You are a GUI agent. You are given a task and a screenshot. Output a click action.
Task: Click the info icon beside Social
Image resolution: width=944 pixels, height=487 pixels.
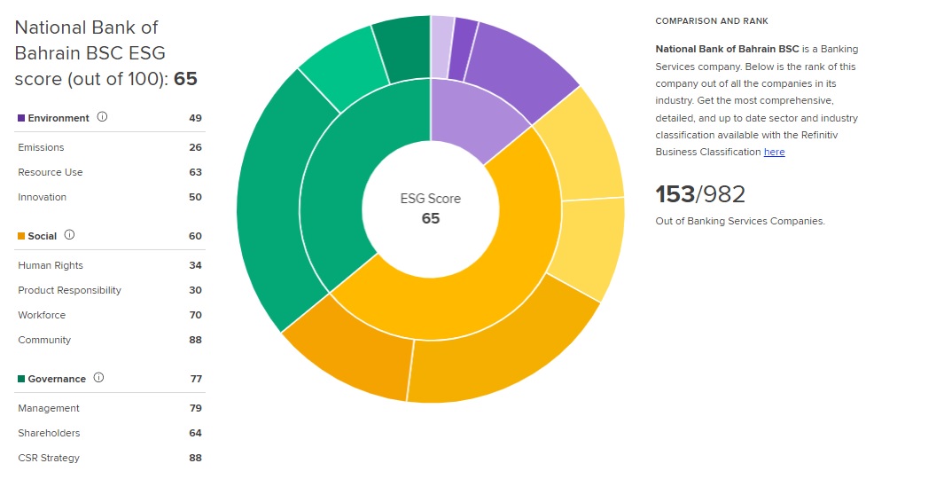pyautogui.click(x=69, y=235)
